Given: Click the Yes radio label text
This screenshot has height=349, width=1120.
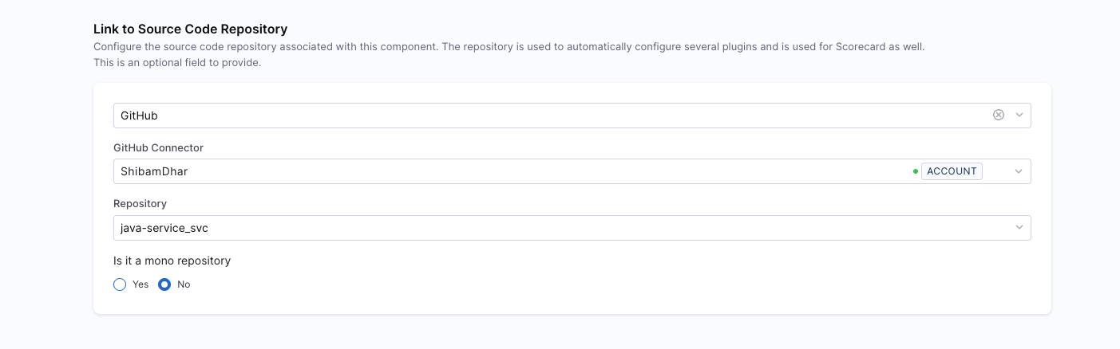Looking at the screenshot, I should click(x=140, y=284).
